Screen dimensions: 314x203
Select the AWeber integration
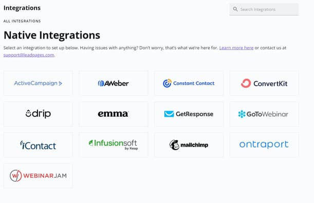click(x=114, y=83)
